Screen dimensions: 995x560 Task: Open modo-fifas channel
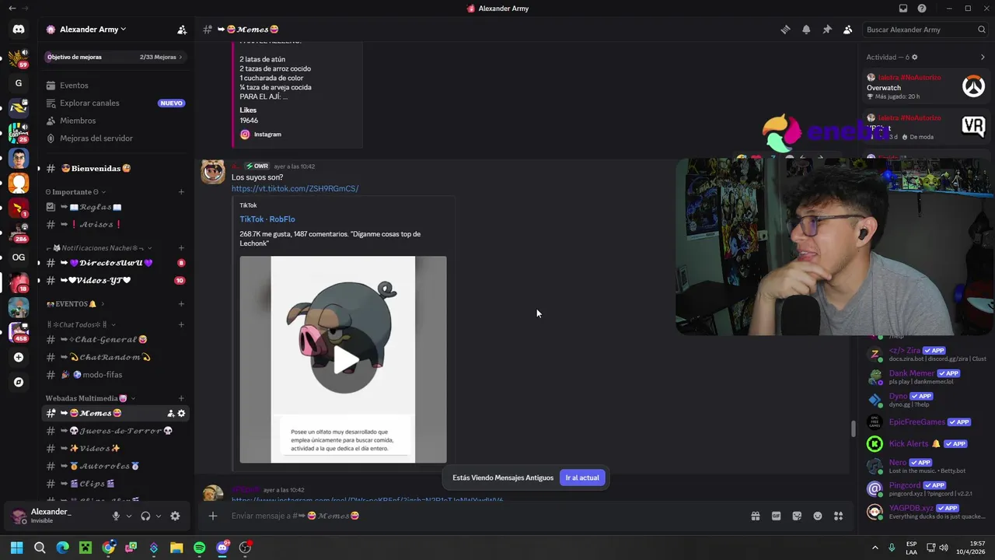116,375
